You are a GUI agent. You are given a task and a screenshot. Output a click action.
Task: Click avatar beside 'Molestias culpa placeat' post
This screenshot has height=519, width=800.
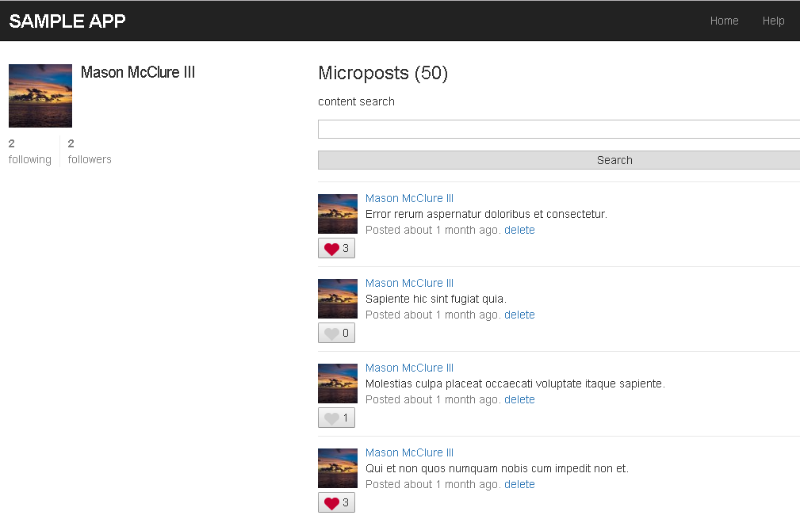pyautogui.click(x=338, y=383)
